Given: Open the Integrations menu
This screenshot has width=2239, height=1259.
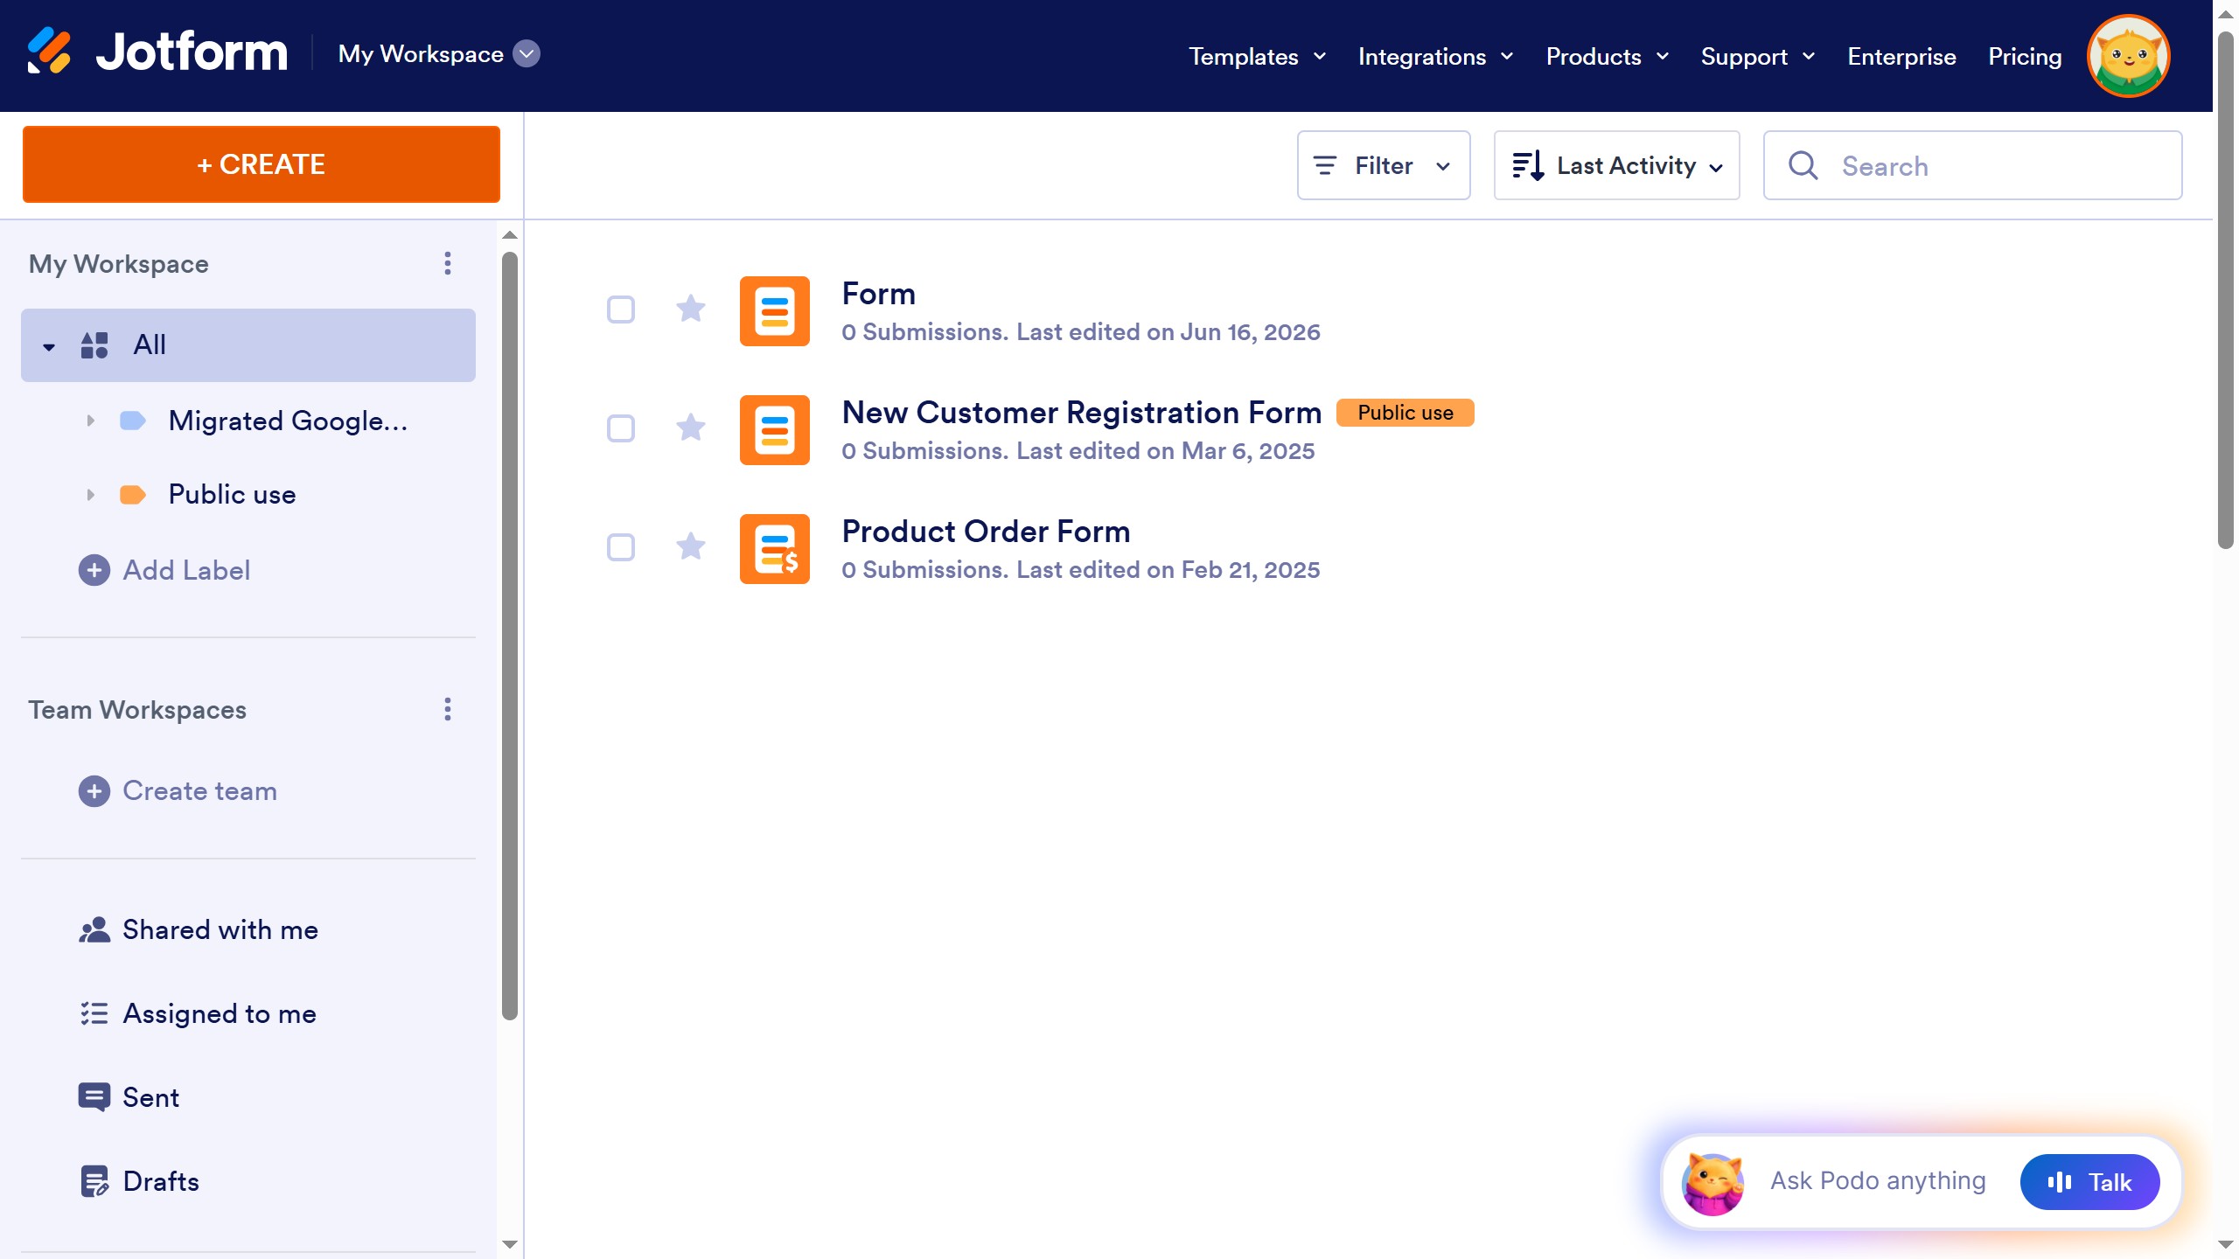Looking at the screenshot, I should tap(1435, 57).
